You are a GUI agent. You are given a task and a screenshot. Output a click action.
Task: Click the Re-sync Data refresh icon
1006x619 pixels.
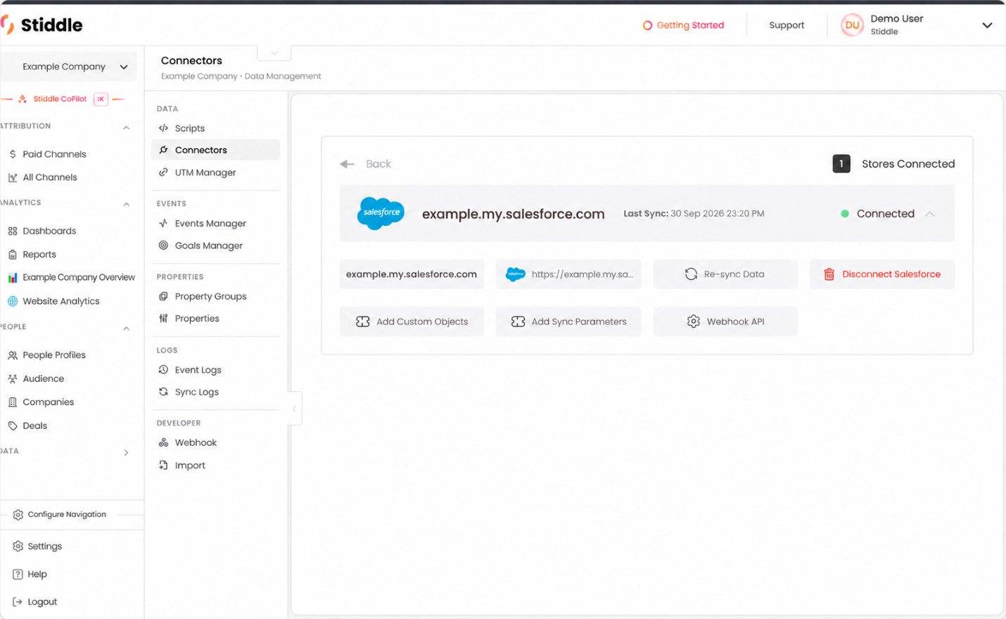691,274
